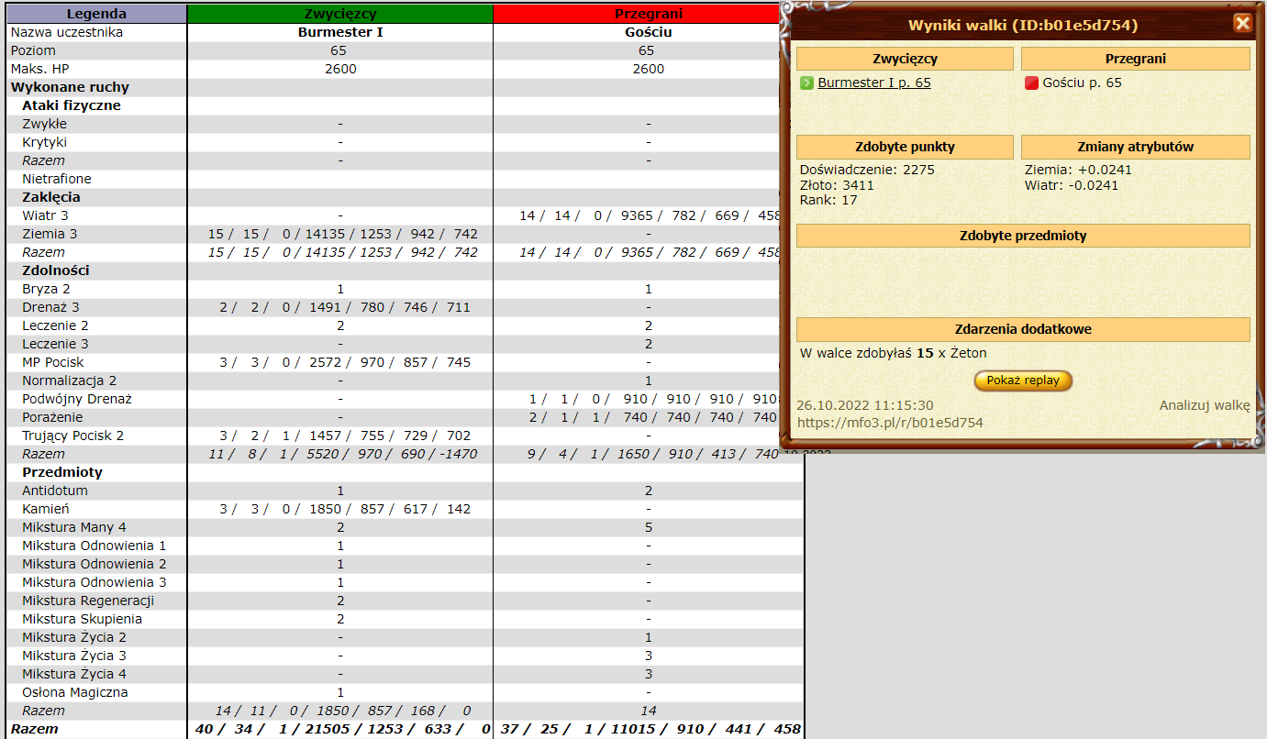Click the Analizuj walkę link
This screenshot has height=739, width=1267.
[1205, 405]
